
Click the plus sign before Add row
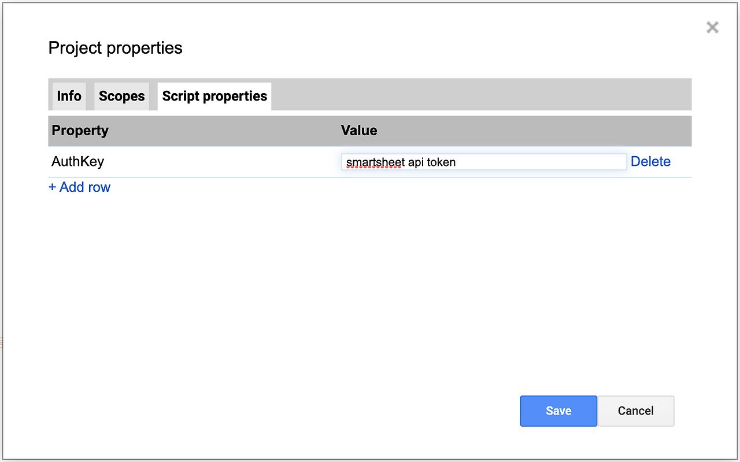click(x=52, y=187)
